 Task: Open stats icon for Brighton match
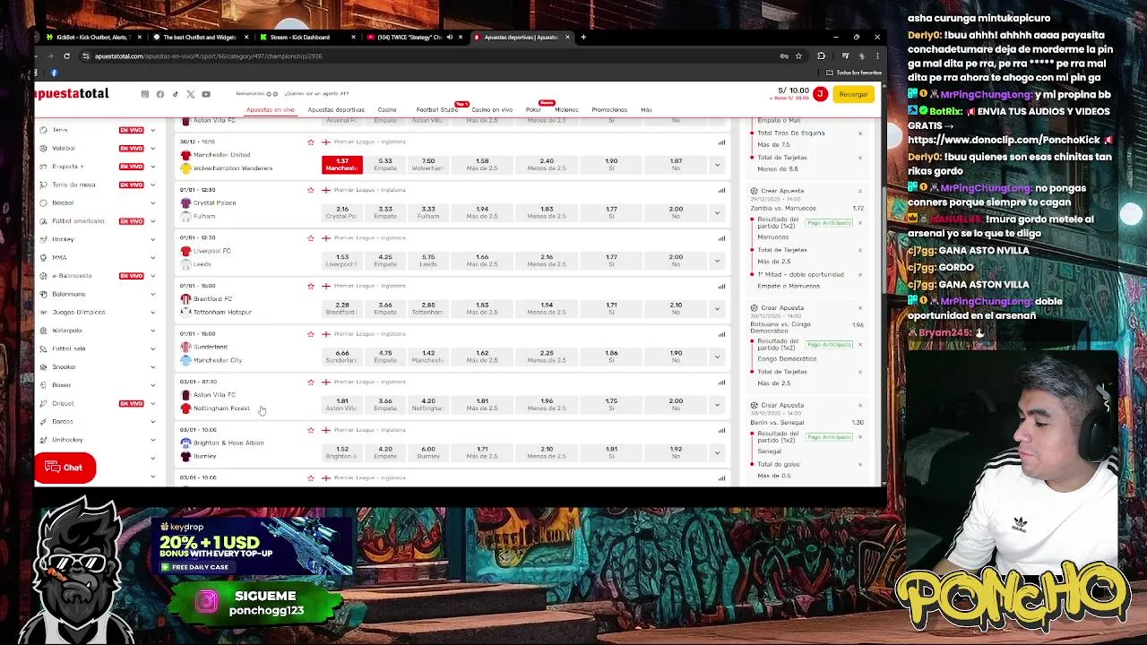pos(721,429)
